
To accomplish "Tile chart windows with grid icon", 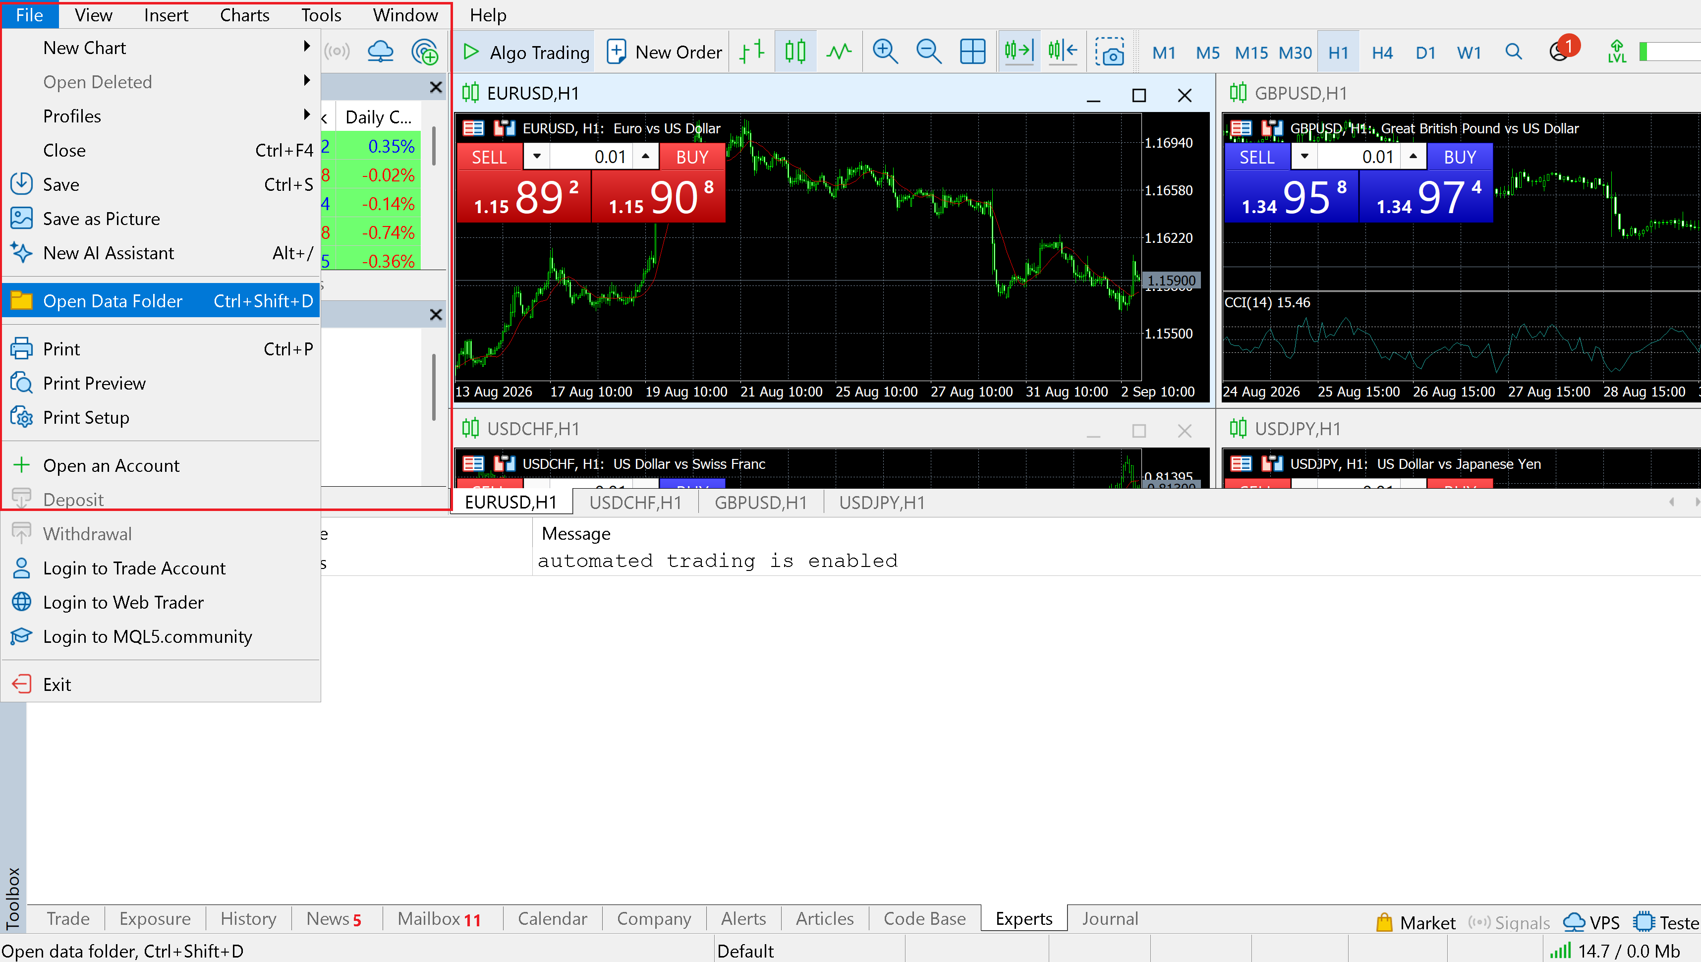I will 972,52.
